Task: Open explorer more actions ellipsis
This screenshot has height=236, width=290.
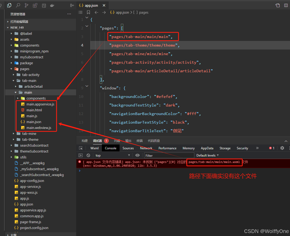Action: point(69,14)
